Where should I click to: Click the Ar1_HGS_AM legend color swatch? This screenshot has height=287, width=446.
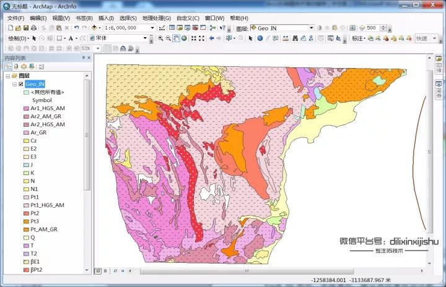(26, 108)
